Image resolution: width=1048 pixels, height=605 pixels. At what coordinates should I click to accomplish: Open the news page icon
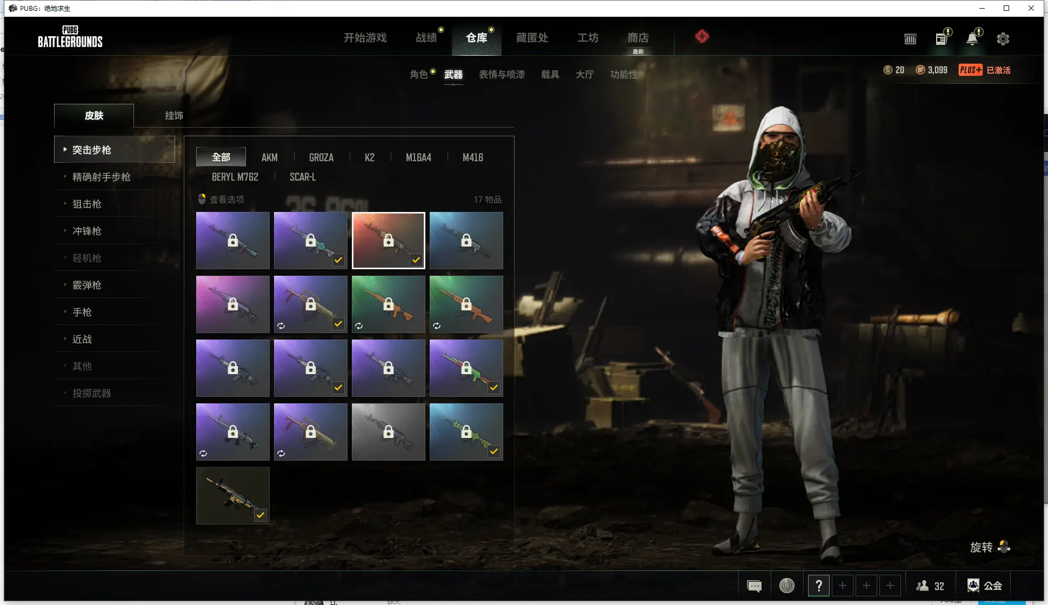pyautogui.click(x=941, y=39)
